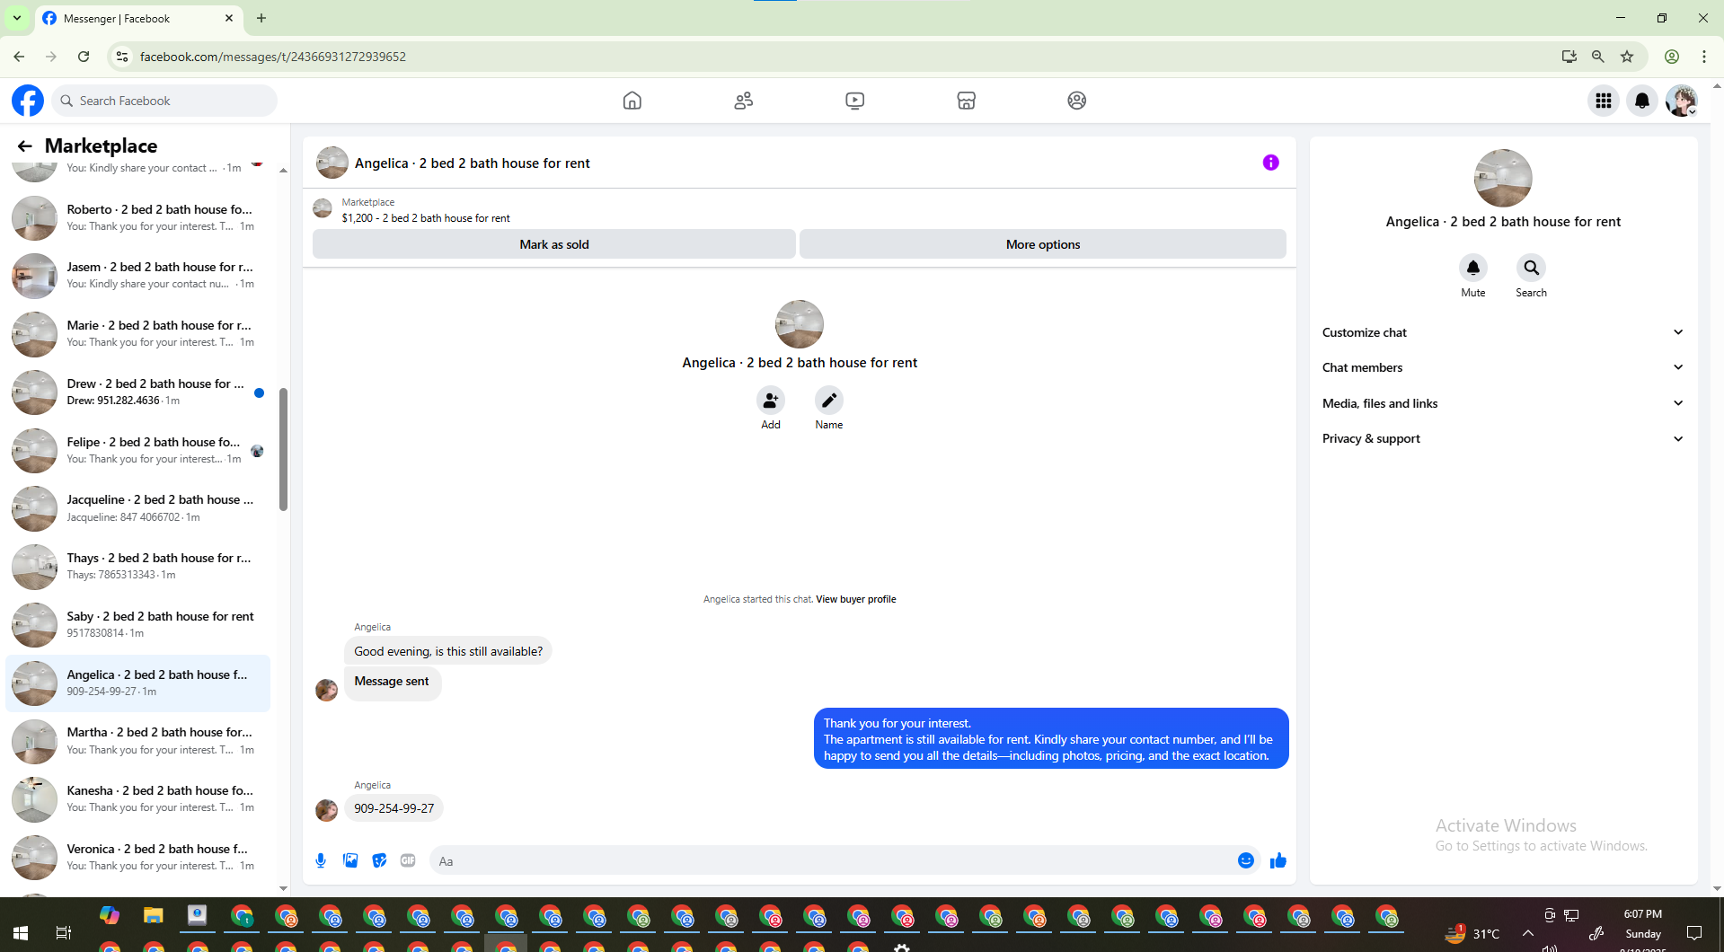
Task: Open Chrome three-dot menu
Action: [x=1703, y=57]
